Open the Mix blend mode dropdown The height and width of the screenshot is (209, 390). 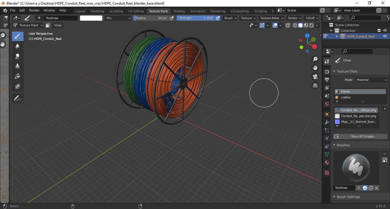(118, 18)
